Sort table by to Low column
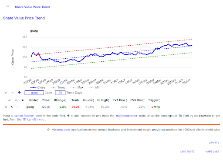The image size is (223, 167). (x=88, y=100)
